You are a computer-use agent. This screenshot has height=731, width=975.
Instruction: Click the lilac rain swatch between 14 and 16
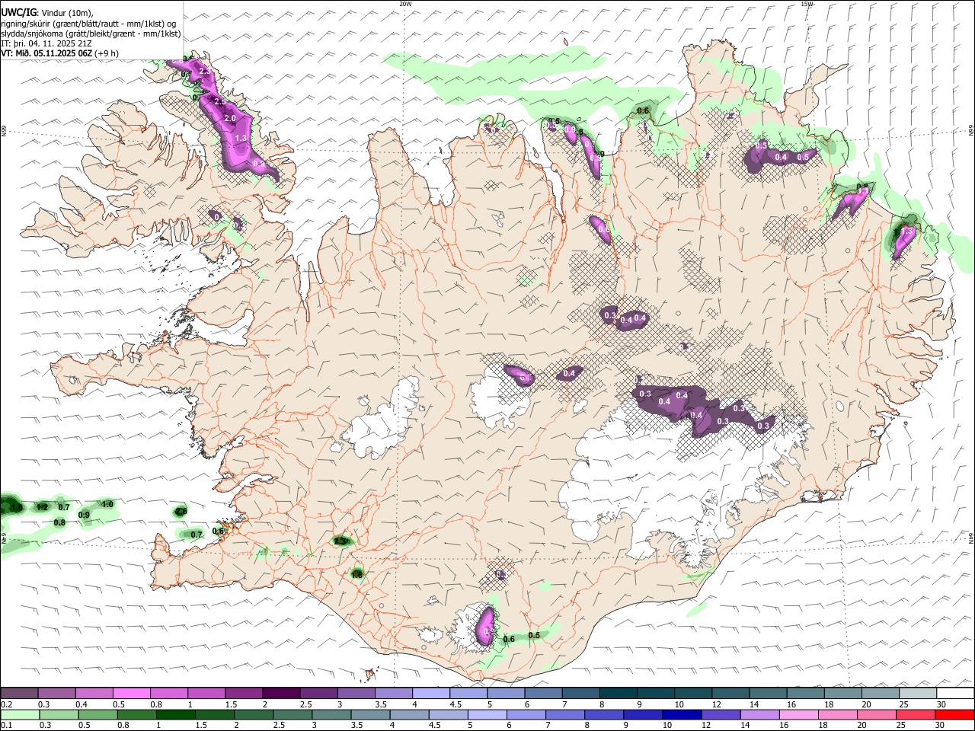tap(760, 715)
